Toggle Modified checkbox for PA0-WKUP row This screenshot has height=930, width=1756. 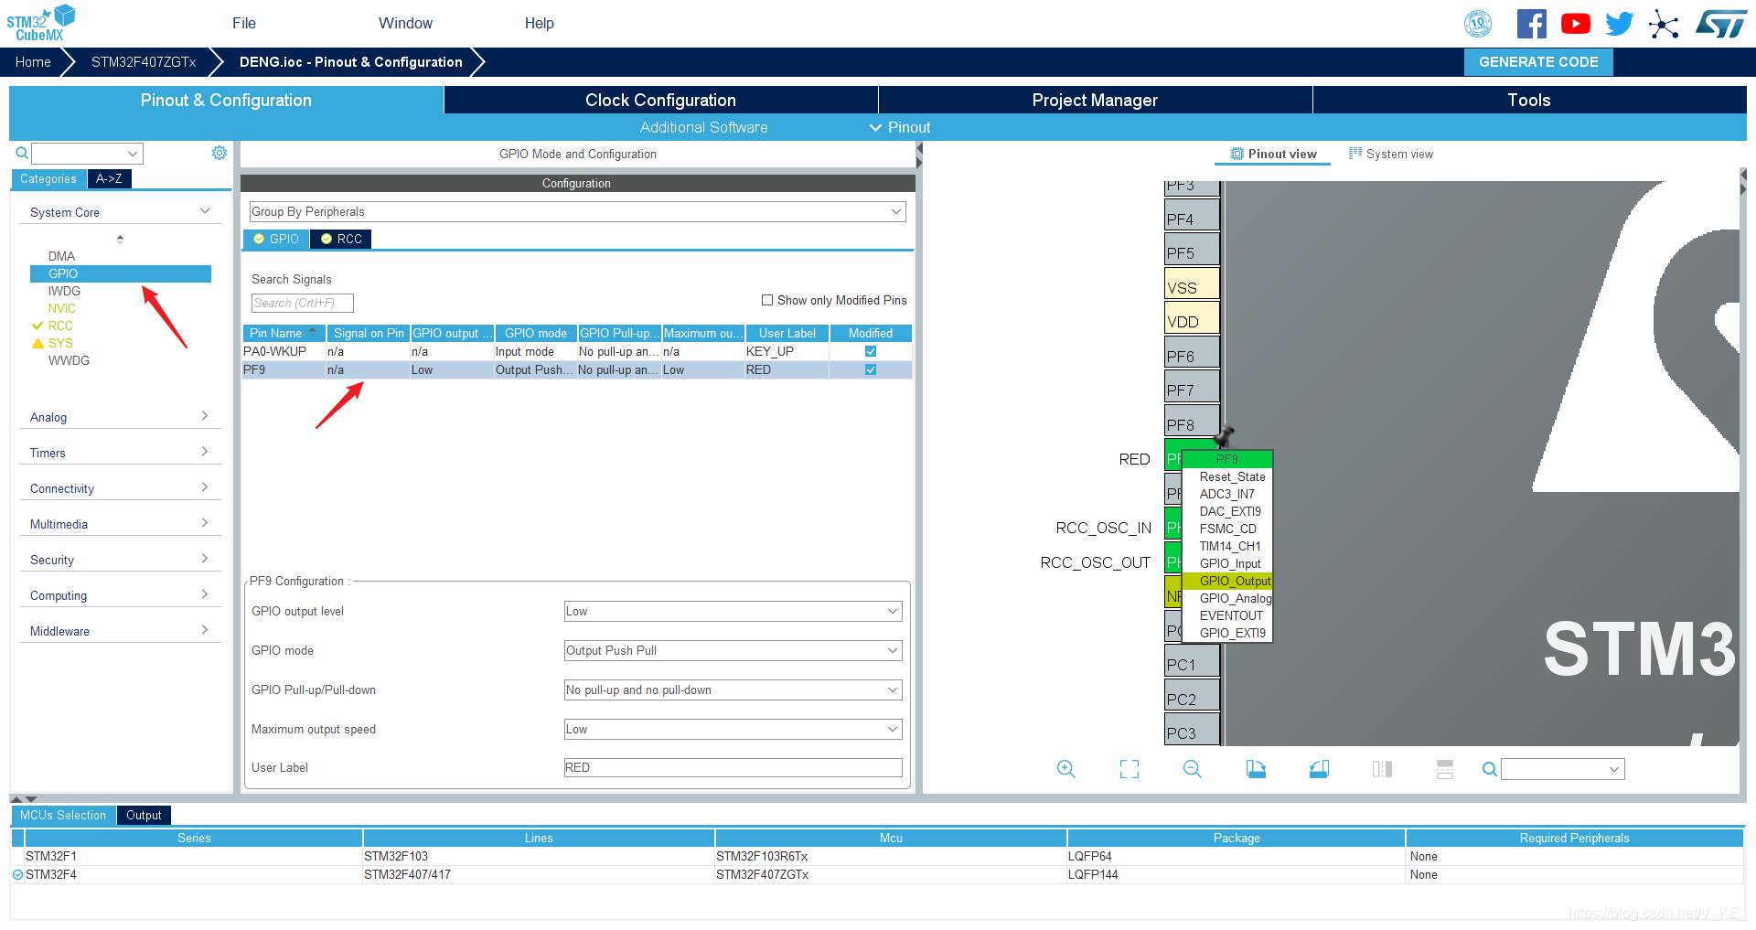(x=871, y=351)
